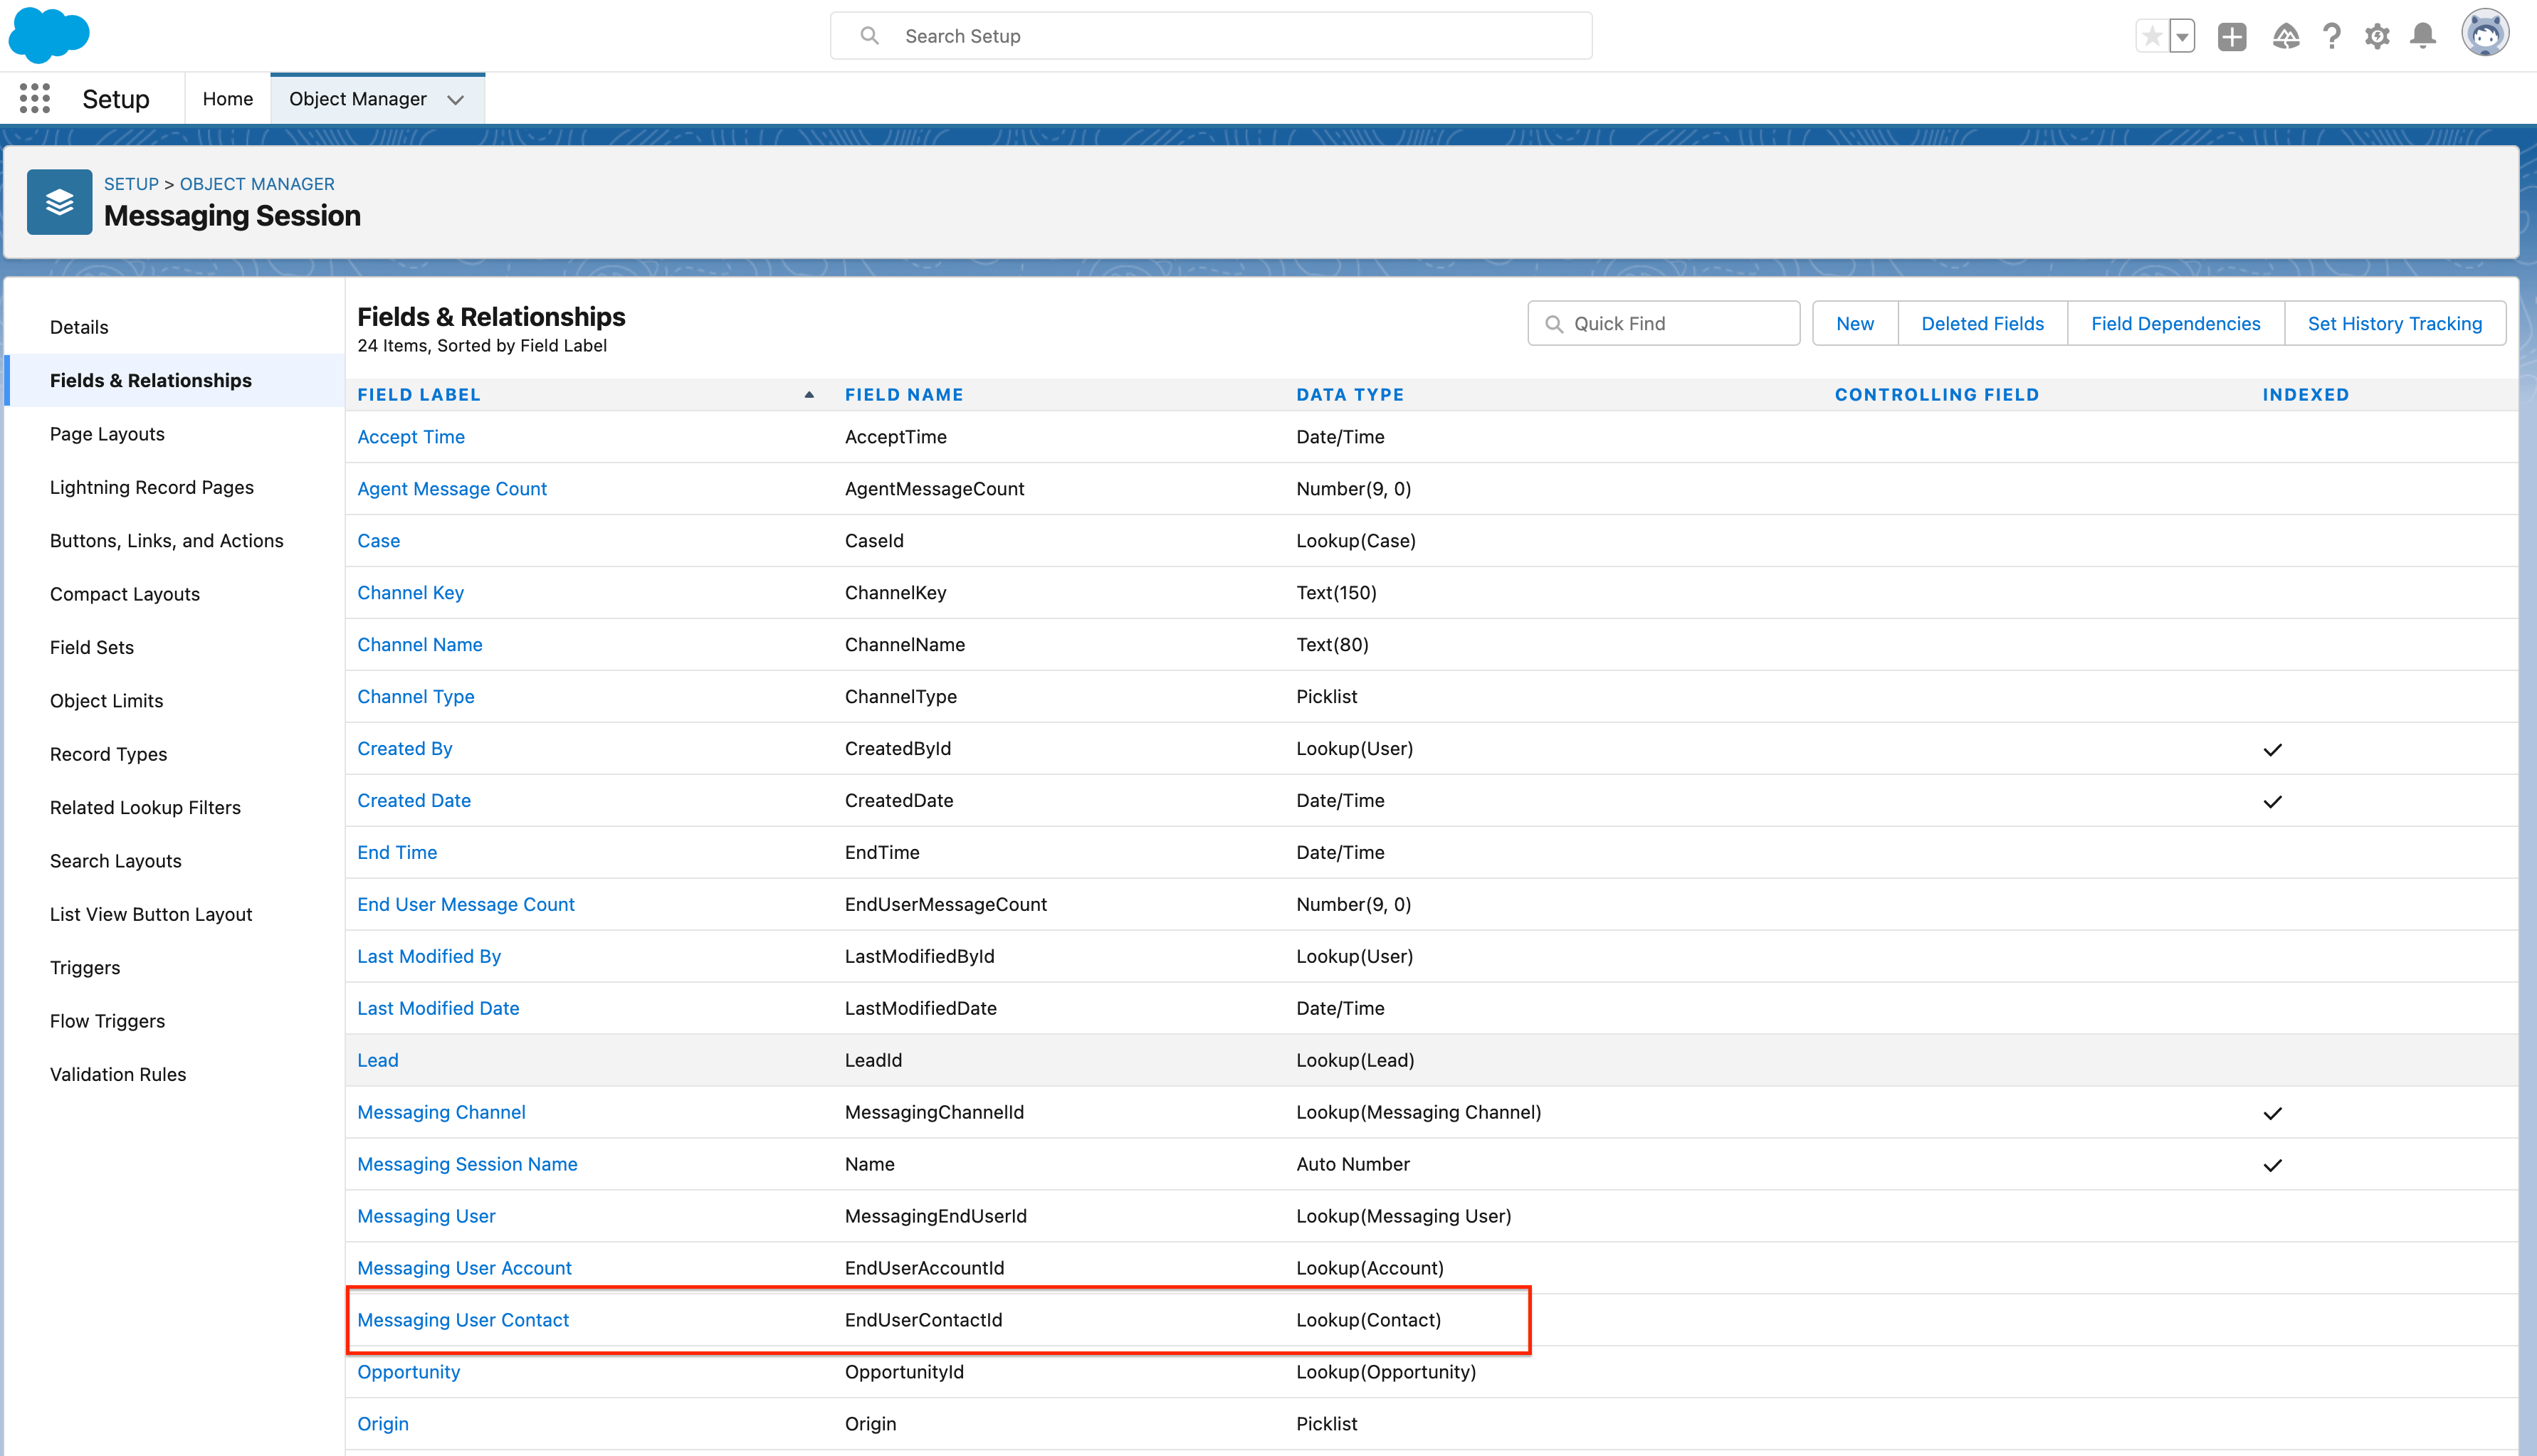Open Validation Rules in sidebar

point(118,1074)
